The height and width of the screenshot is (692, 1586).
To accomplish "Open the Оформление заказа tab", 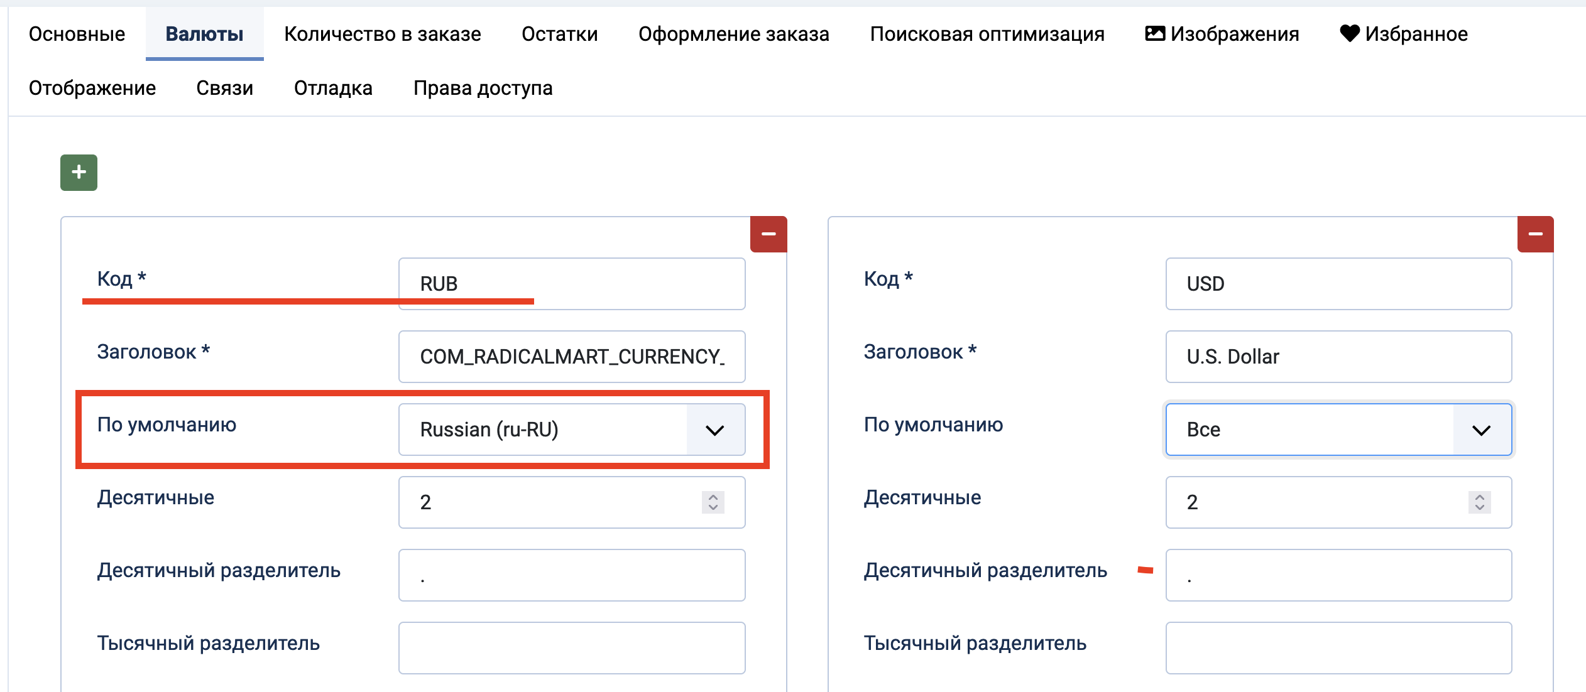I will click(x=734, y=33).
